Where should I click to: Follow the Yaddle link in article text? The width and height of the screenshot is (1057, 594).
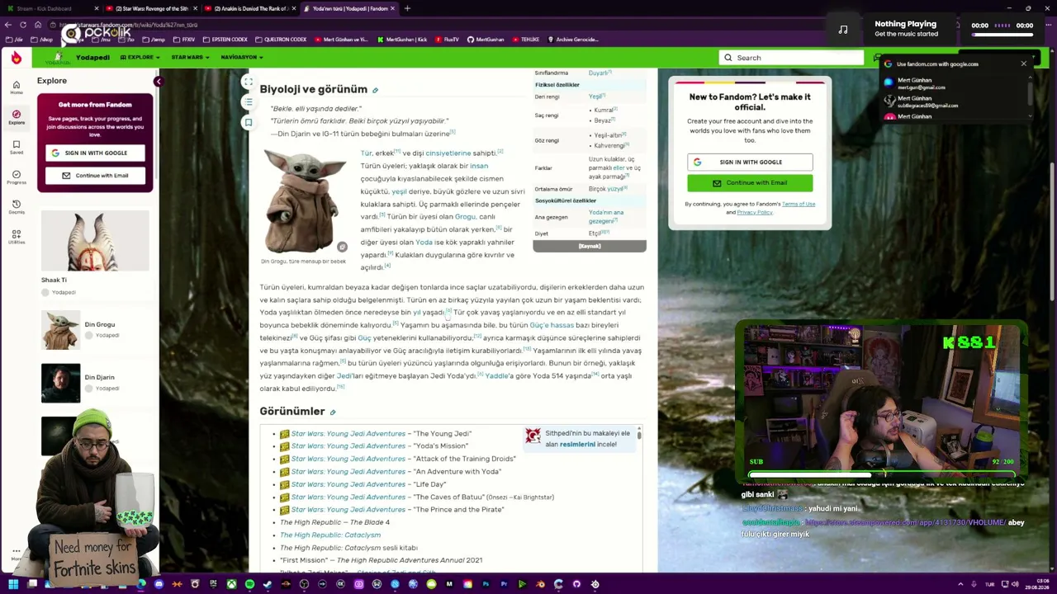coord(496,376)
